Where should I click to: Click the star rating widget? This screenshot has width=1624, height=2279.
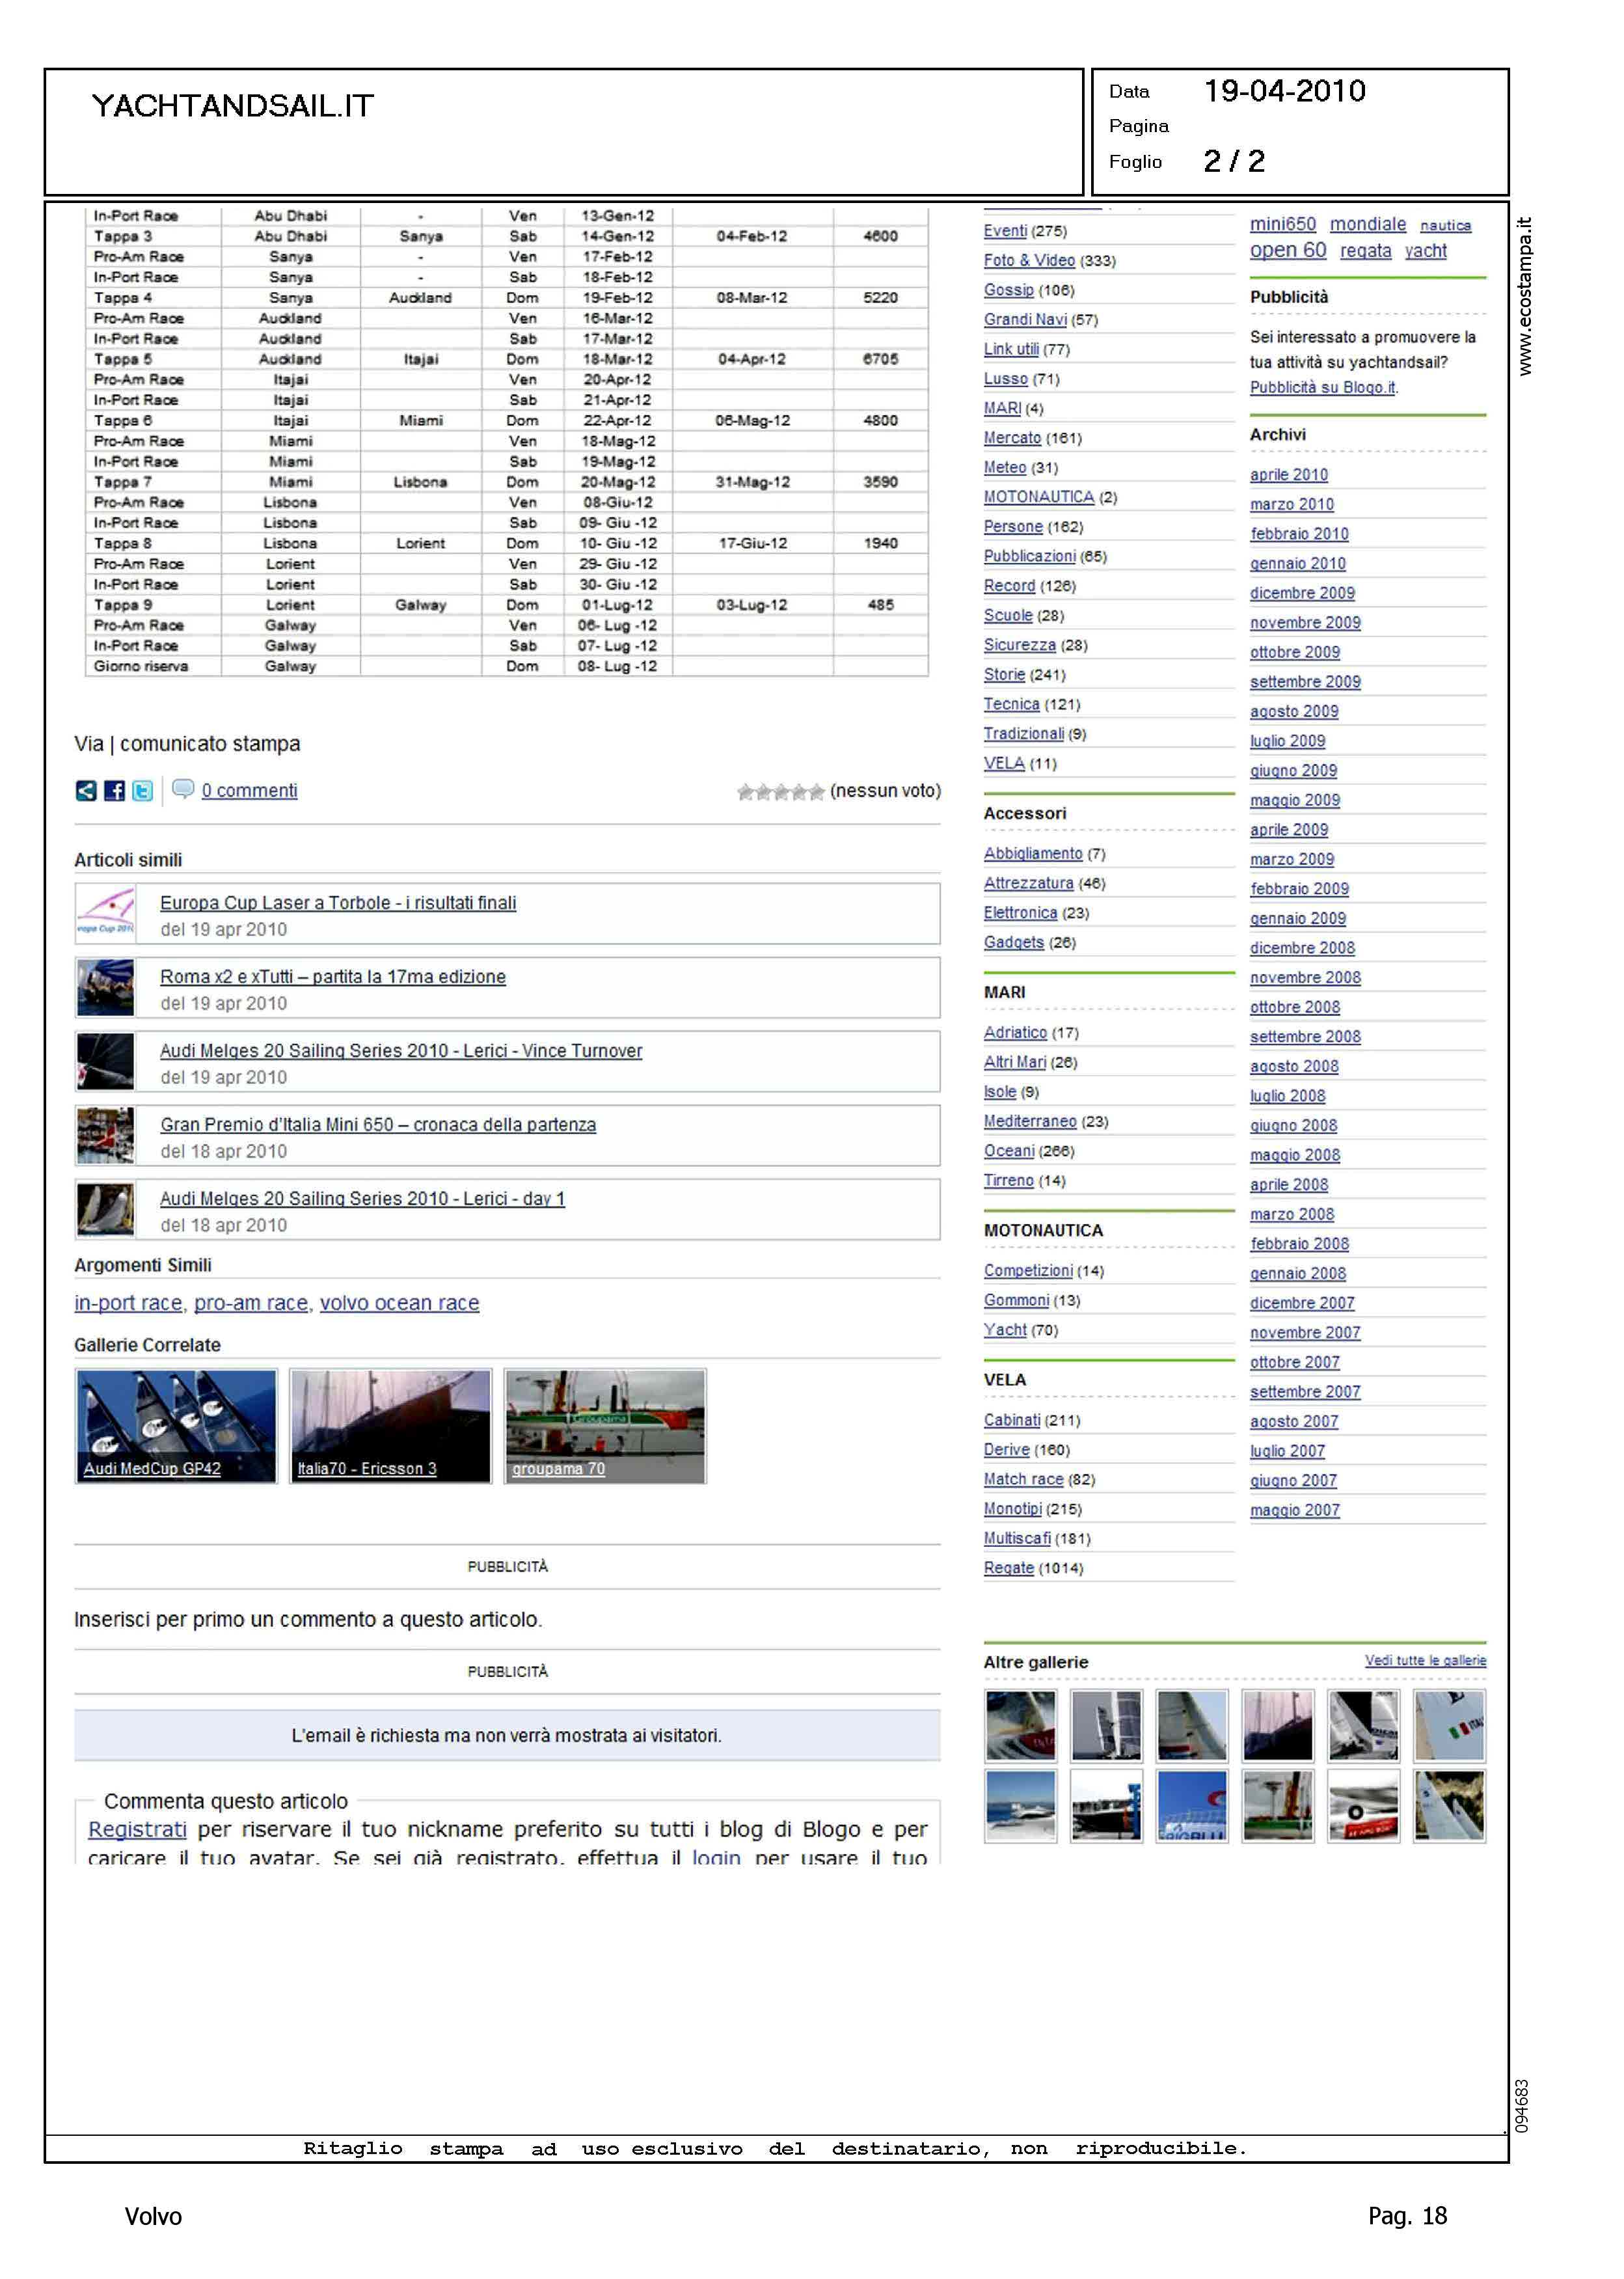[x=780, y=792]
